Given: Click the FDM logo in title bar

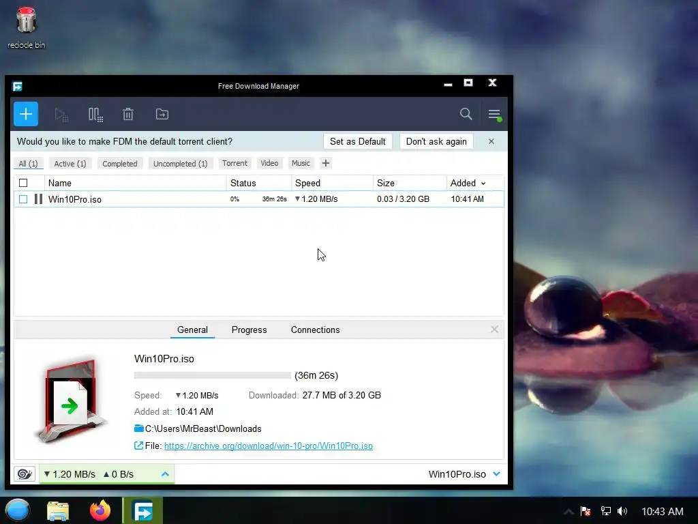Looking at the screenshot, I should 17,86.
